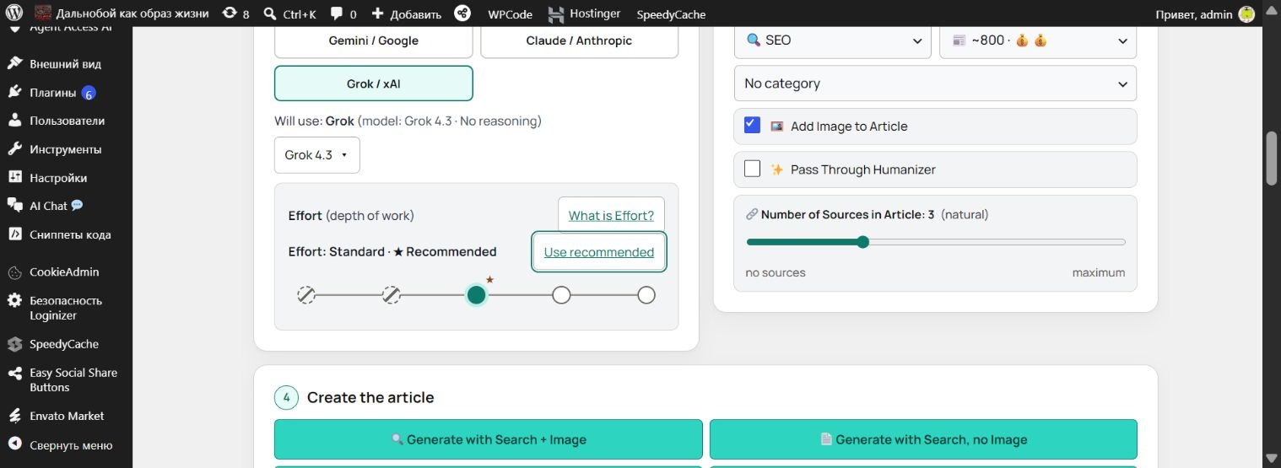Enable Pass Through Humanizer checkbox
This screenshot has width=1281, height=468.
click(753, 169)
